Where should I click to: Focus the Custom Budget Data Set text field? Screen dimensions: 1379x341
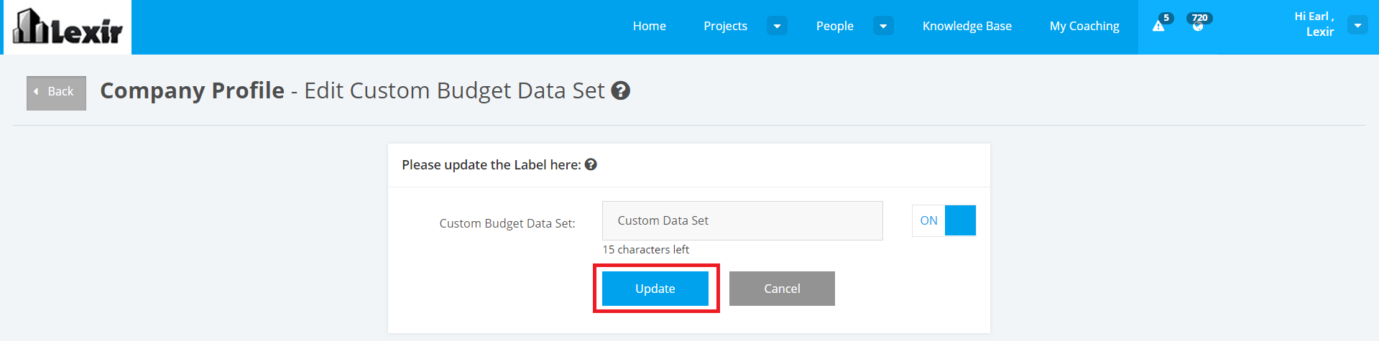[x=742, y=220]
